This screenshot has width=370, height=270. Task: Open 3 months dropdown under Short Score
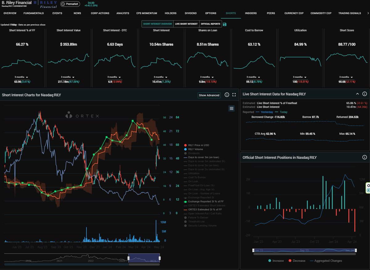(347, 77)
